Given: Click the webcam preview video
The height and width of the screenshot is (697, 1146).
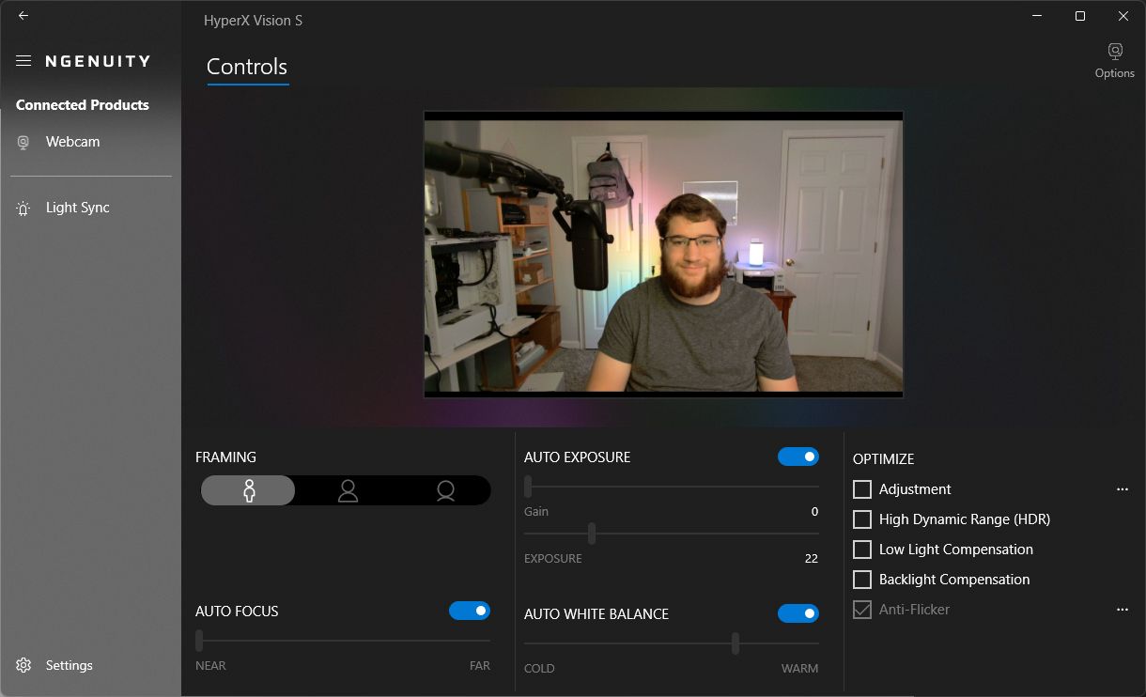Looking at the screenshot, I should click(x=663, y=255).
